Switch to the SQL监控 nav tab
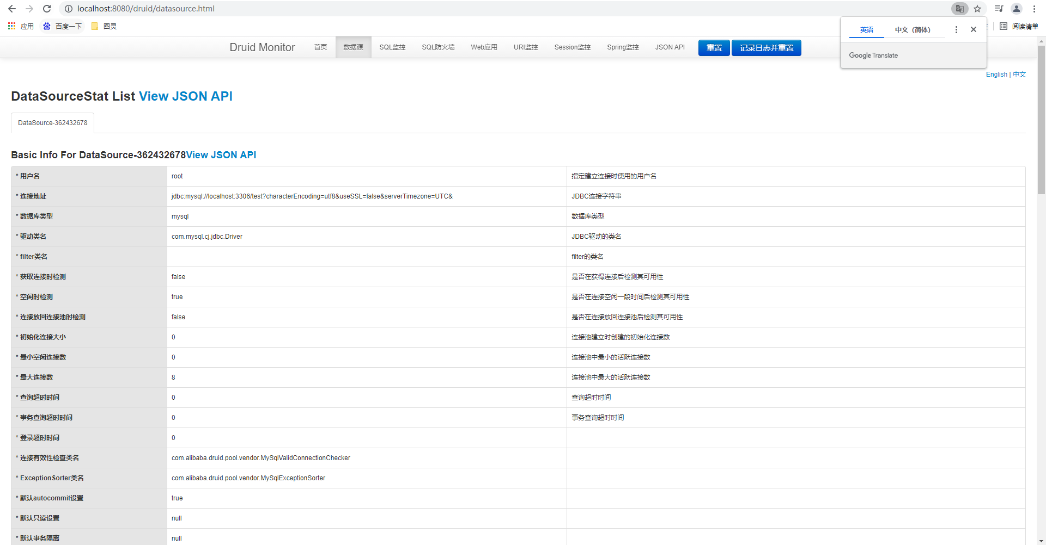 392,47
